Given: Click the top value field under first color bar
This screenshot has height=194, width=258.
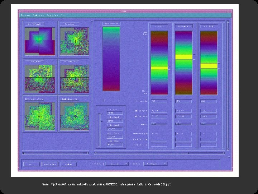Looking at the screenshot, I should click(159, 101).
